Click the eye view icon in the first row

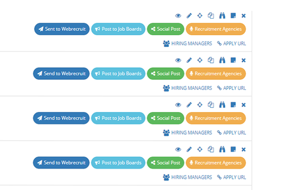tap(178, 16)
